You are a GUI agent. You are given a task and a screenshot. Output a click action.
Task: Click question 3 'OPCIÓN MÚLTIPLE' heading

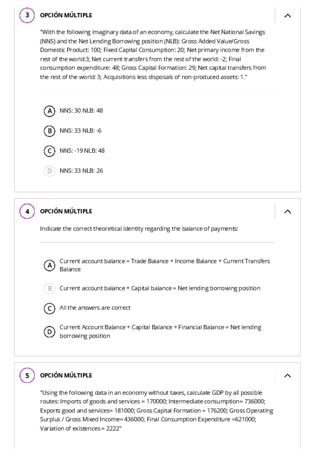click(66, 16)
